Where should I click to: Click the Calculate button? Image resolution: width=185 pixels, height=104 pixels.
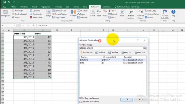coord(113,52)
